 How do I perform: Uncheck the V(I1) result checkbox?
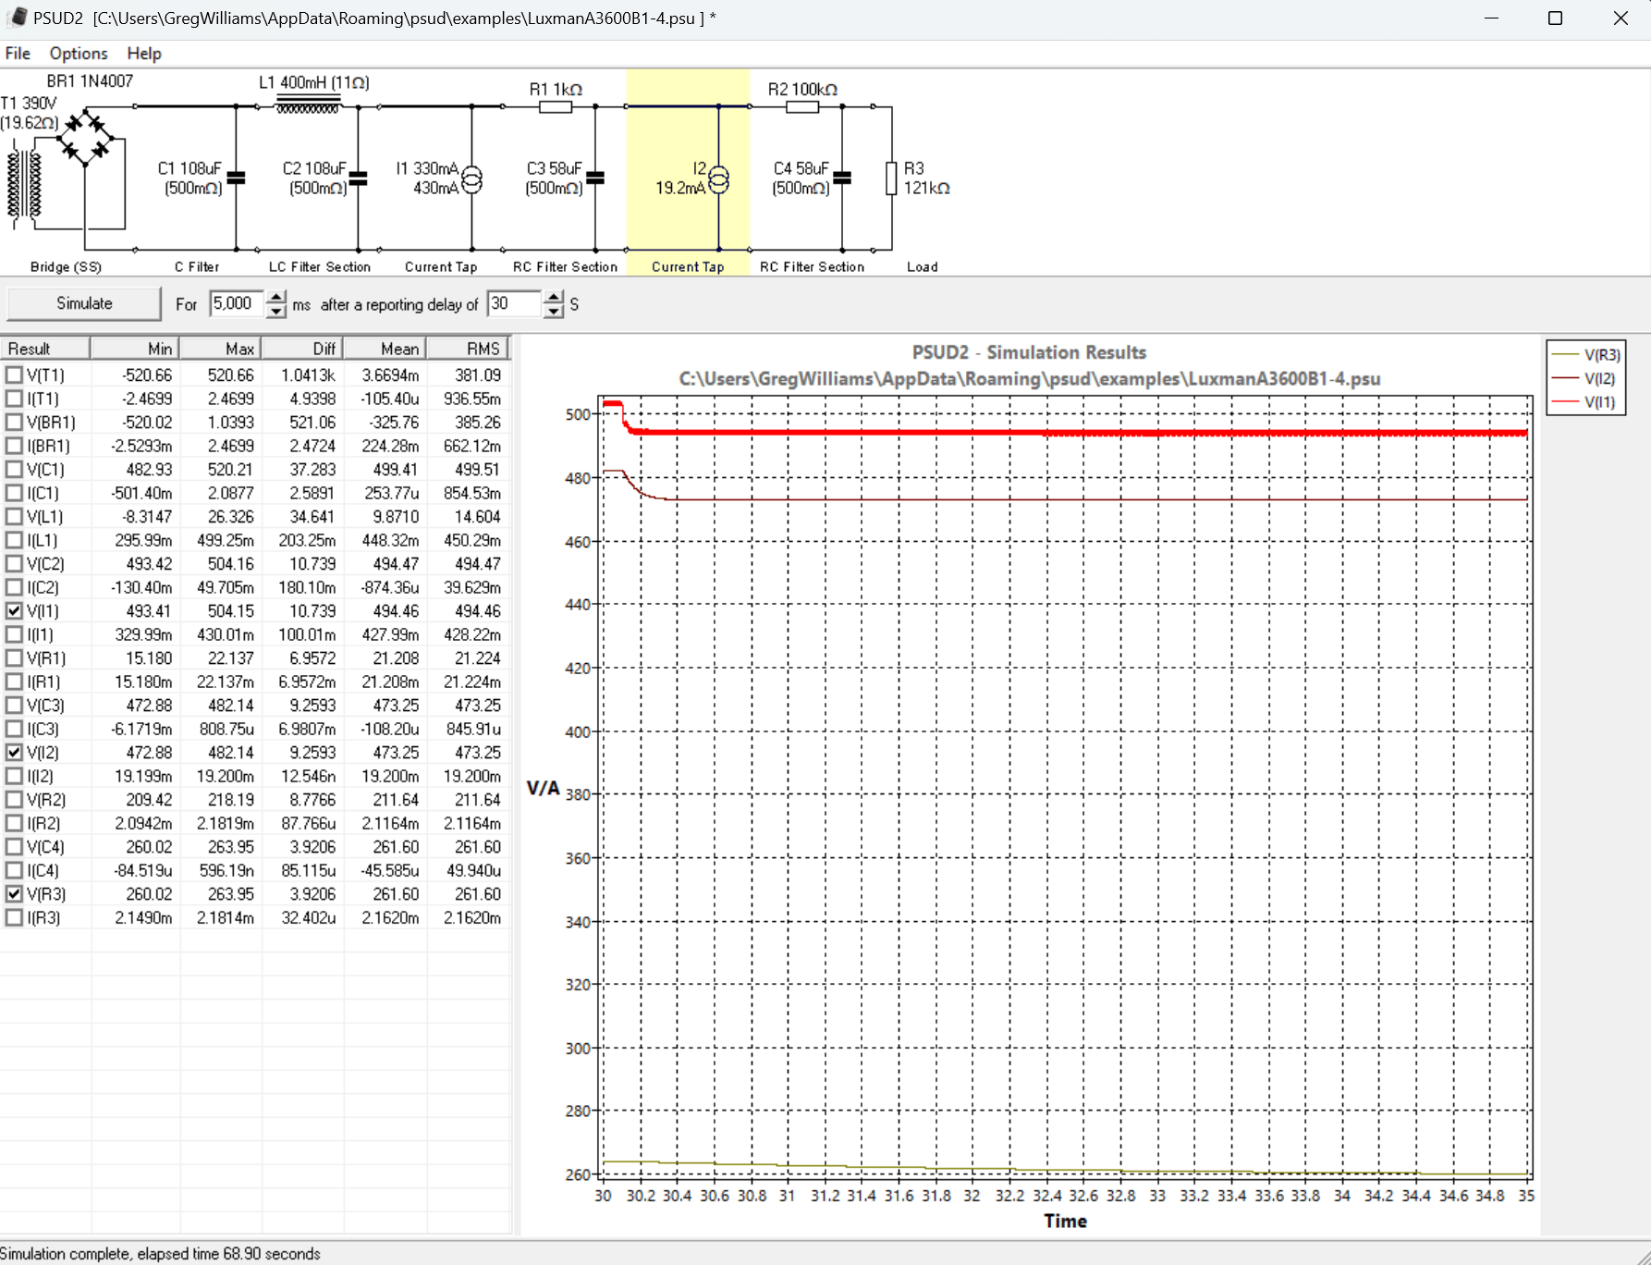14,610
